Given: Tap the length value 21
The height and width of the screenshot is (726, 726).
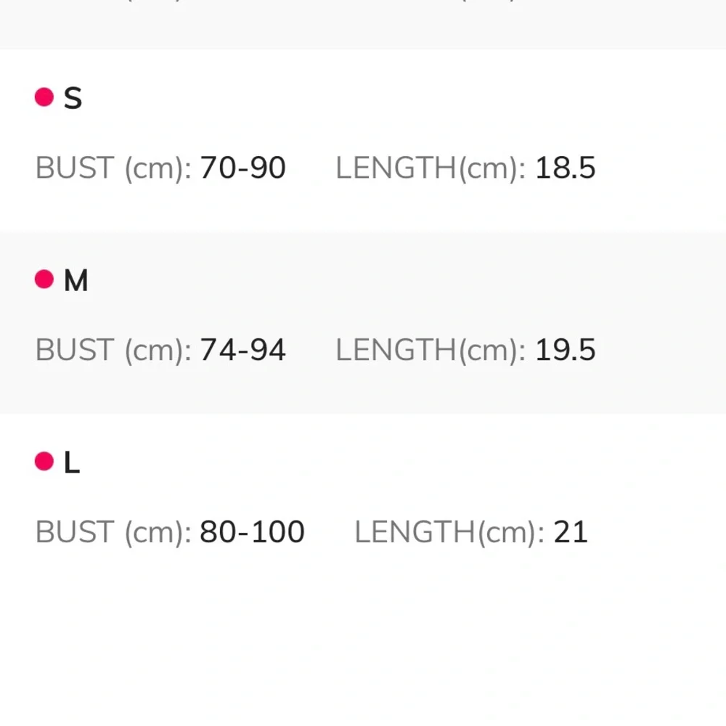Looking at the screenshot, I should click(571, 533).
